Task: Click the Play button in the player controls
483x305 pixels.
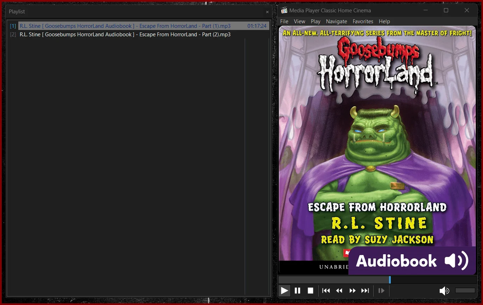Action: pos(284,291)
